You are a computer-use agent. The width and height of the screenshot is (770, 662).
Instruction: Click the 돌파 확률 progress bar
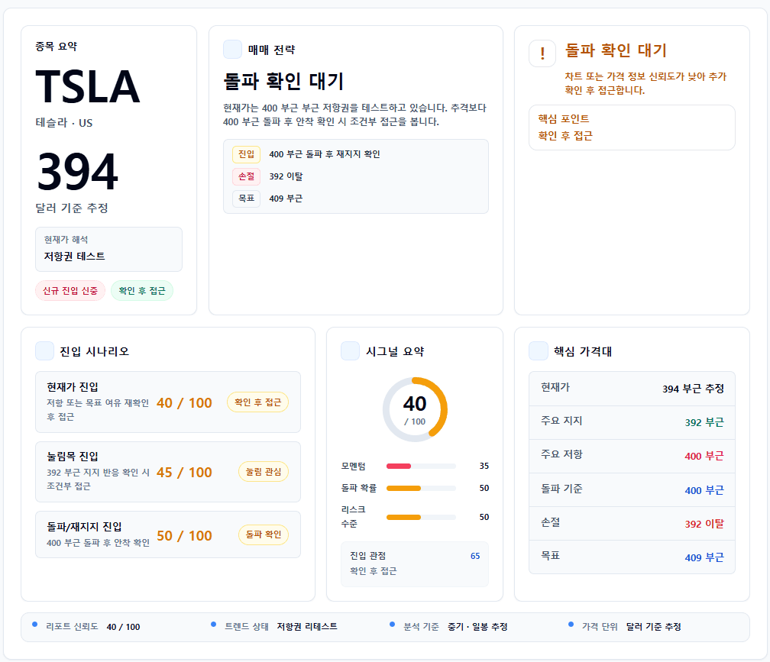click(421, 488)
